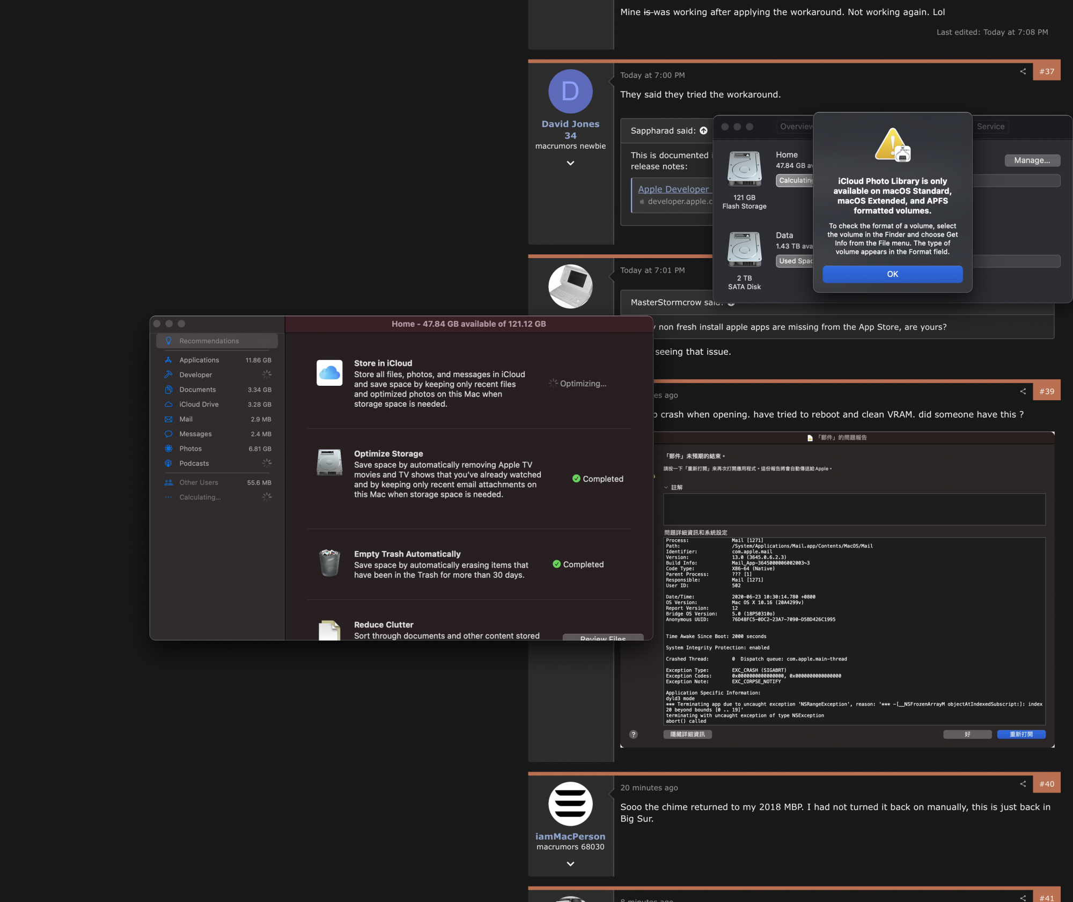Share post #39
Screen dimensions: 1073x902
1023,391
